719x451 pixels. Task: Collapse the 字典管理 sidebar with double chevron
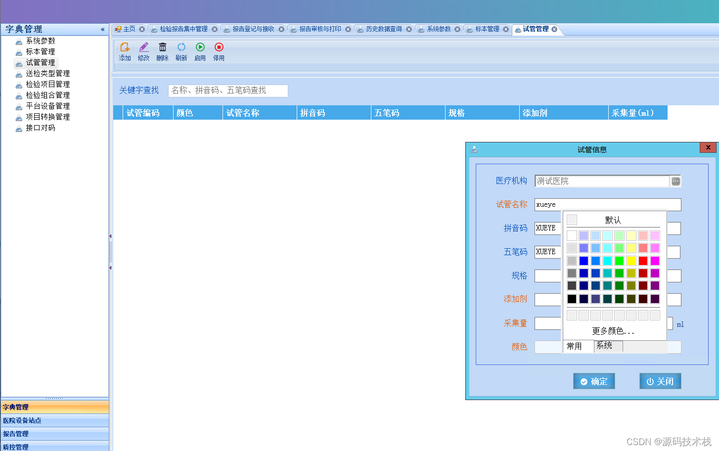pos(103,30)
